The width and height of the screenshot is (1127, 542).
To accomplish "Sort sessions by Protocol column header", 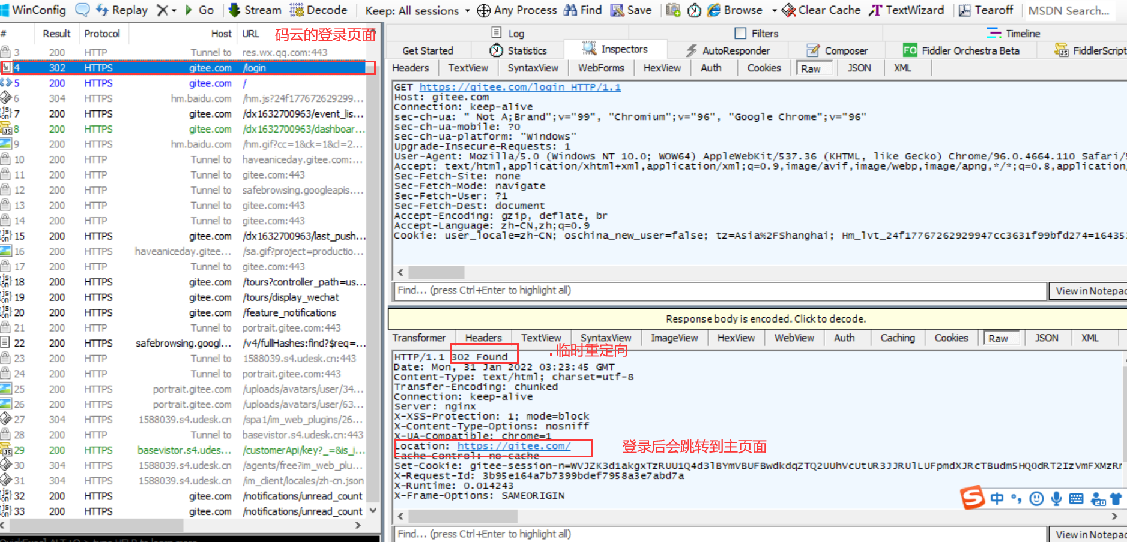I will coord(102,34).
